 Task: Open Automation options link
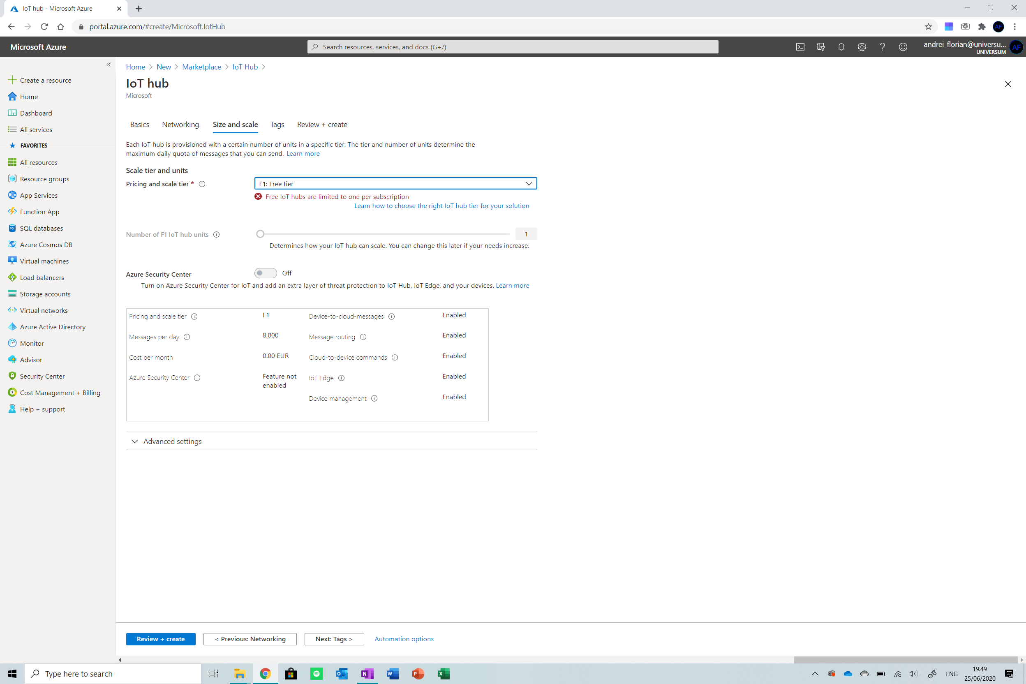(404, 639)
